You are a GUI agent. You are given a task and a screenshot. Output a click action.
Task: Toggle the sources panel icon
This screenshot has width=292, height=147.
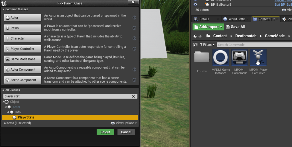pos(195,45)
